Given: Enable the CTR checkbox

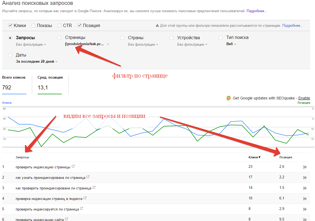Looking at the screenshot, I should (x=59, y=25).
